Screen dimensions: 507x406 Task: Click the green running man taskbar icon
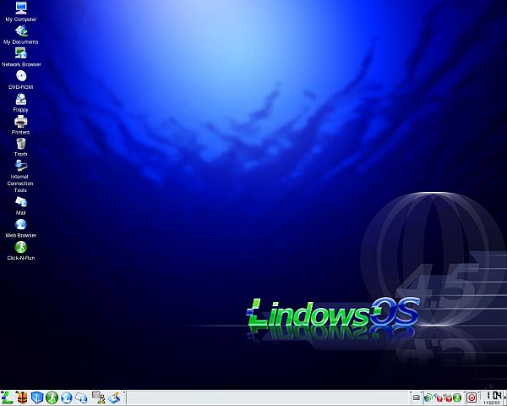coord(52,398)
